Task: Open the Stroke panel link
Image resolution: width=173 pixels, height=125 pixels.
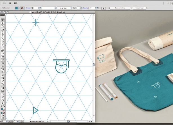Action: pos(28,8)
